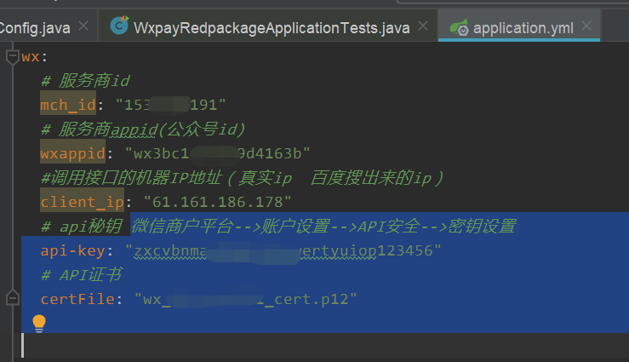Collapse the wx: block fold marker
Image resolution: width=629 pixels, height=362 pixels.
(x=13, y=56)
